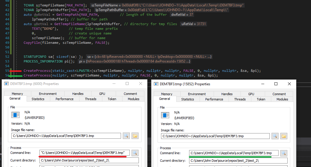Focus Current directory field in (6000) window

click(x=89, y=160)
